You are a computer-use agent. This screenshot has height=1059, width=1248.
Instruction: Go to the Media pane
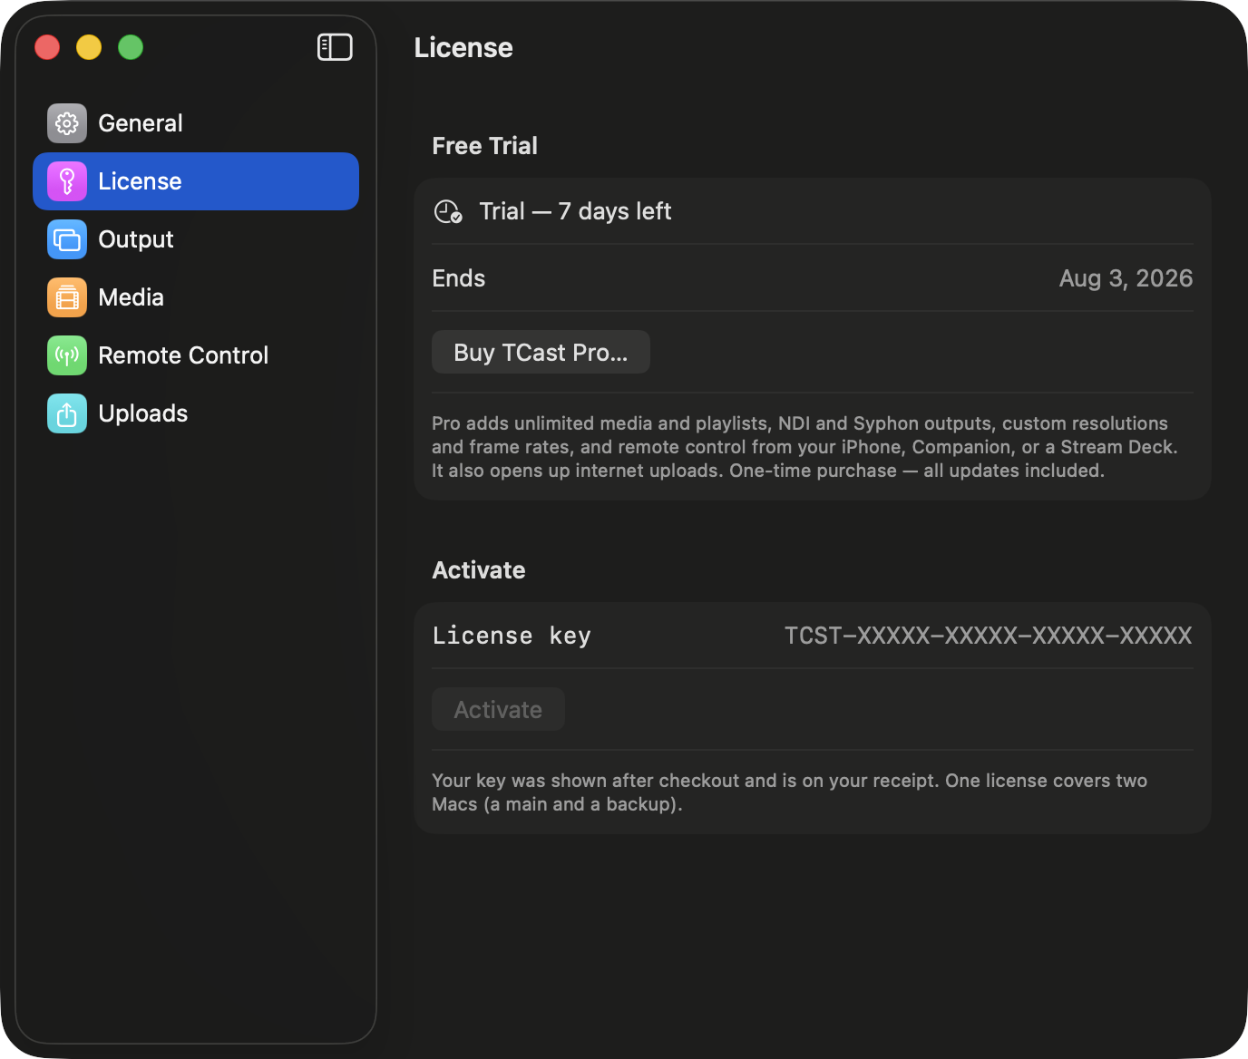[196, 297]
